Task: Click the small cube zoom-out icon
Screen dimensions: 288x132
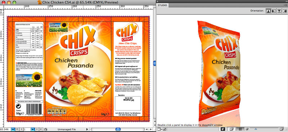Action: (x=247, y=129)
